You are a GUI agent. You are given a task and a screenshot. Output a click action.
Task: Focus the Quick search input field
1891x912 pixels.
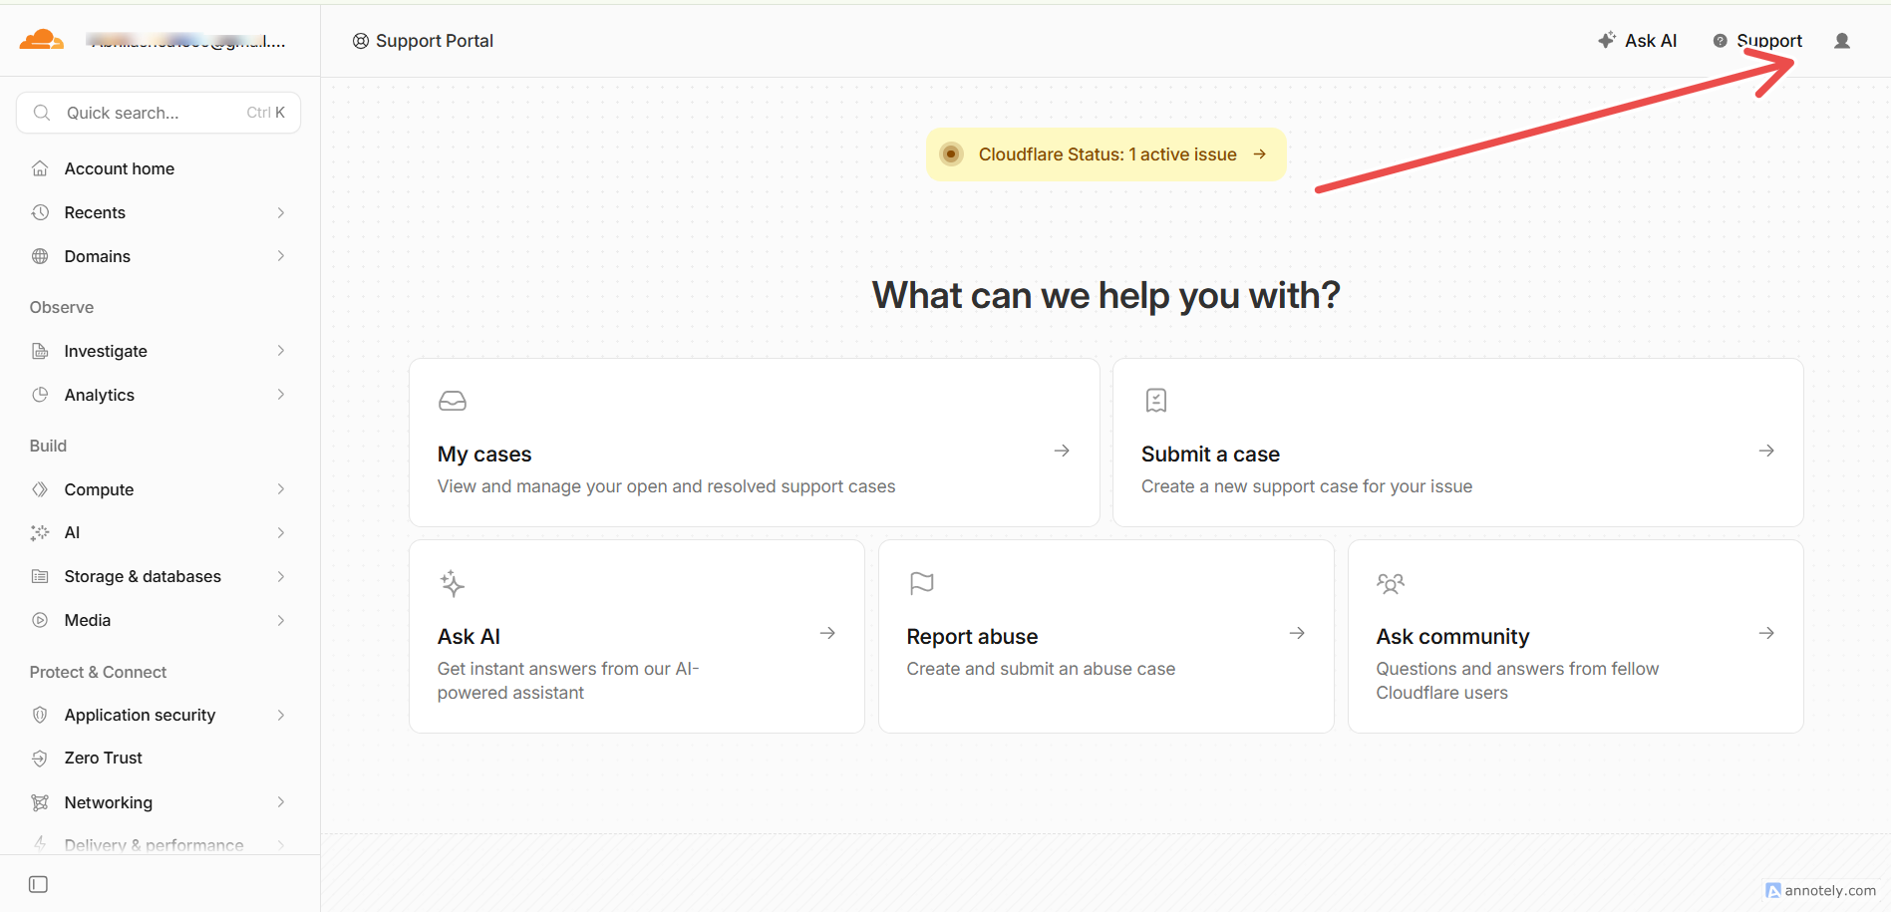pos(158,113)
